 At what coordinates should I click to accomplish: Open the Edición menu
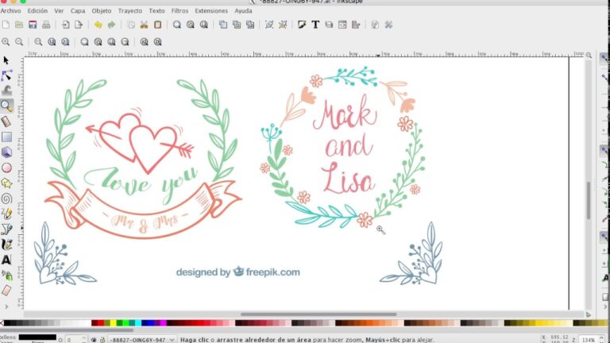[37, 11]
